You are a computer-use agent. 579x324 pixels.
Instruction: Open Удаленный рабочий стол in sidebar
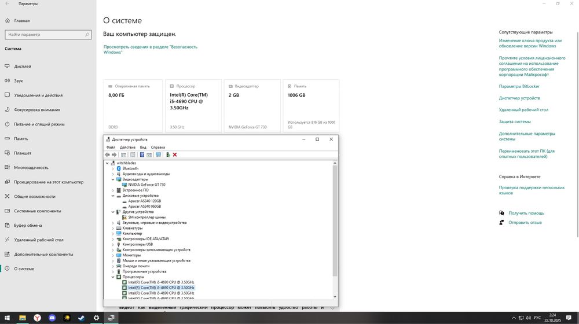(39, 240)
